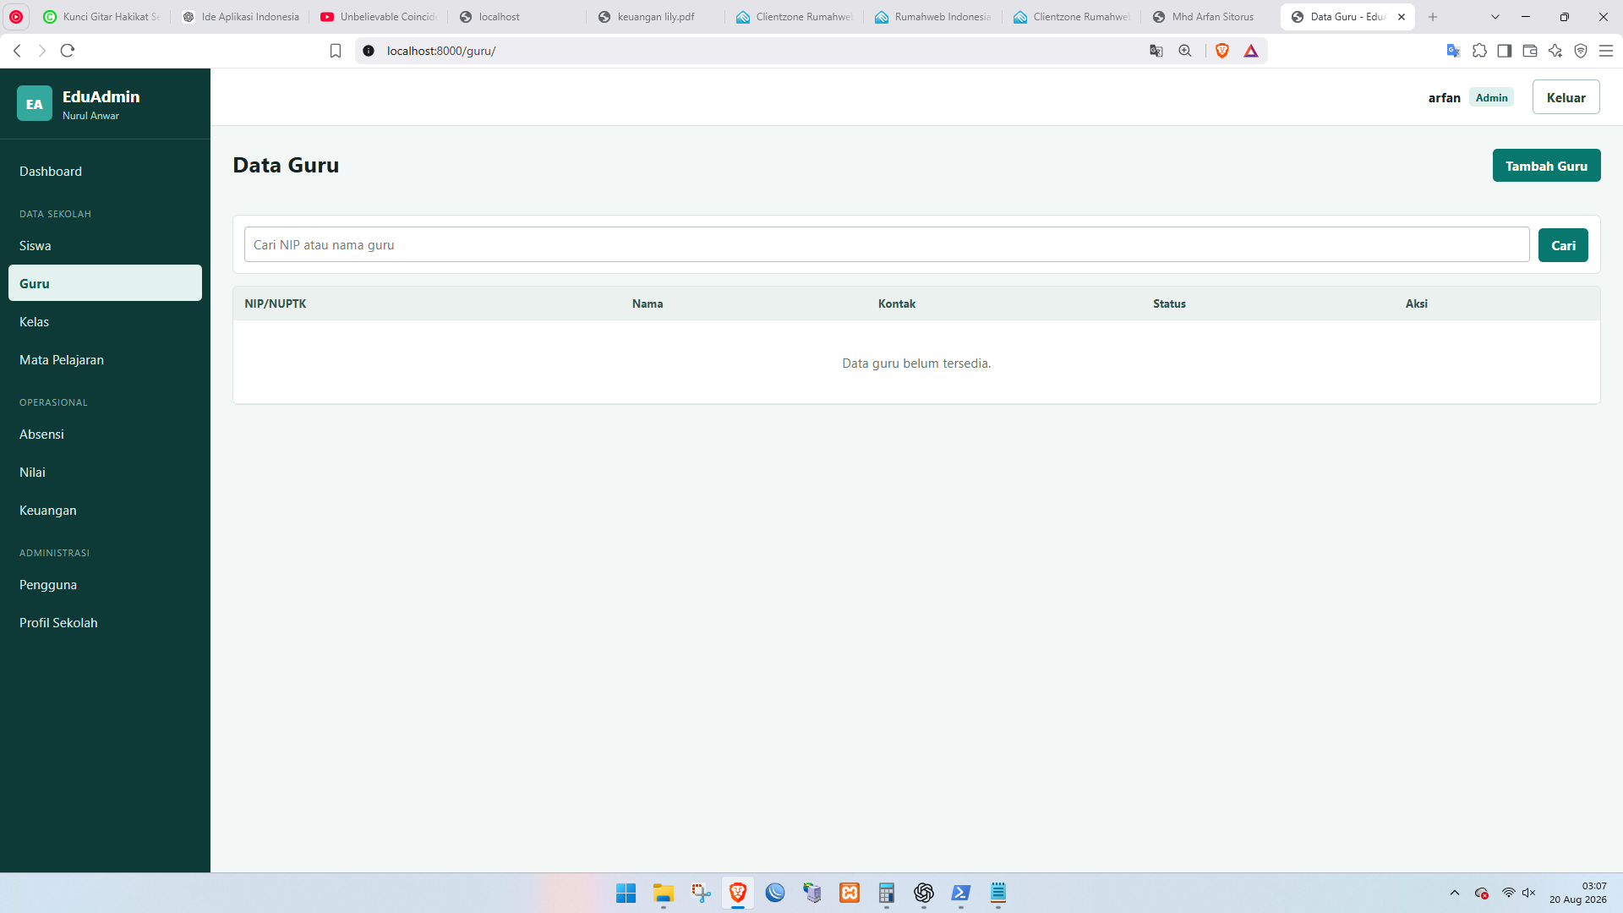1623x913 pixels.
Task: Expand the system tray hidden icons chevron
Action: 1455,893
